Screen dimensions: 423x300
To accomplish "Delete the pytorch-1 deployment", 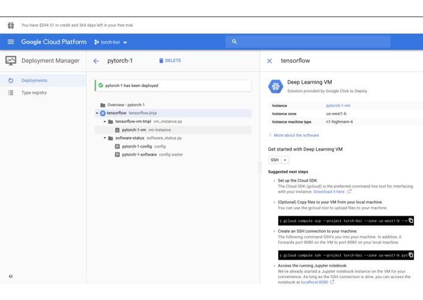I will tap(170, 61).
